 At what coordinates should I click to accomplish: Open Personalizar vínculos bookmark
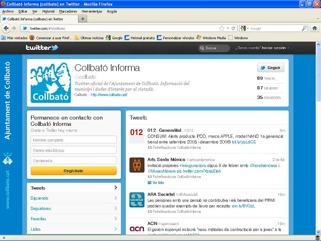pyautogui.click(x=175, y=38)
